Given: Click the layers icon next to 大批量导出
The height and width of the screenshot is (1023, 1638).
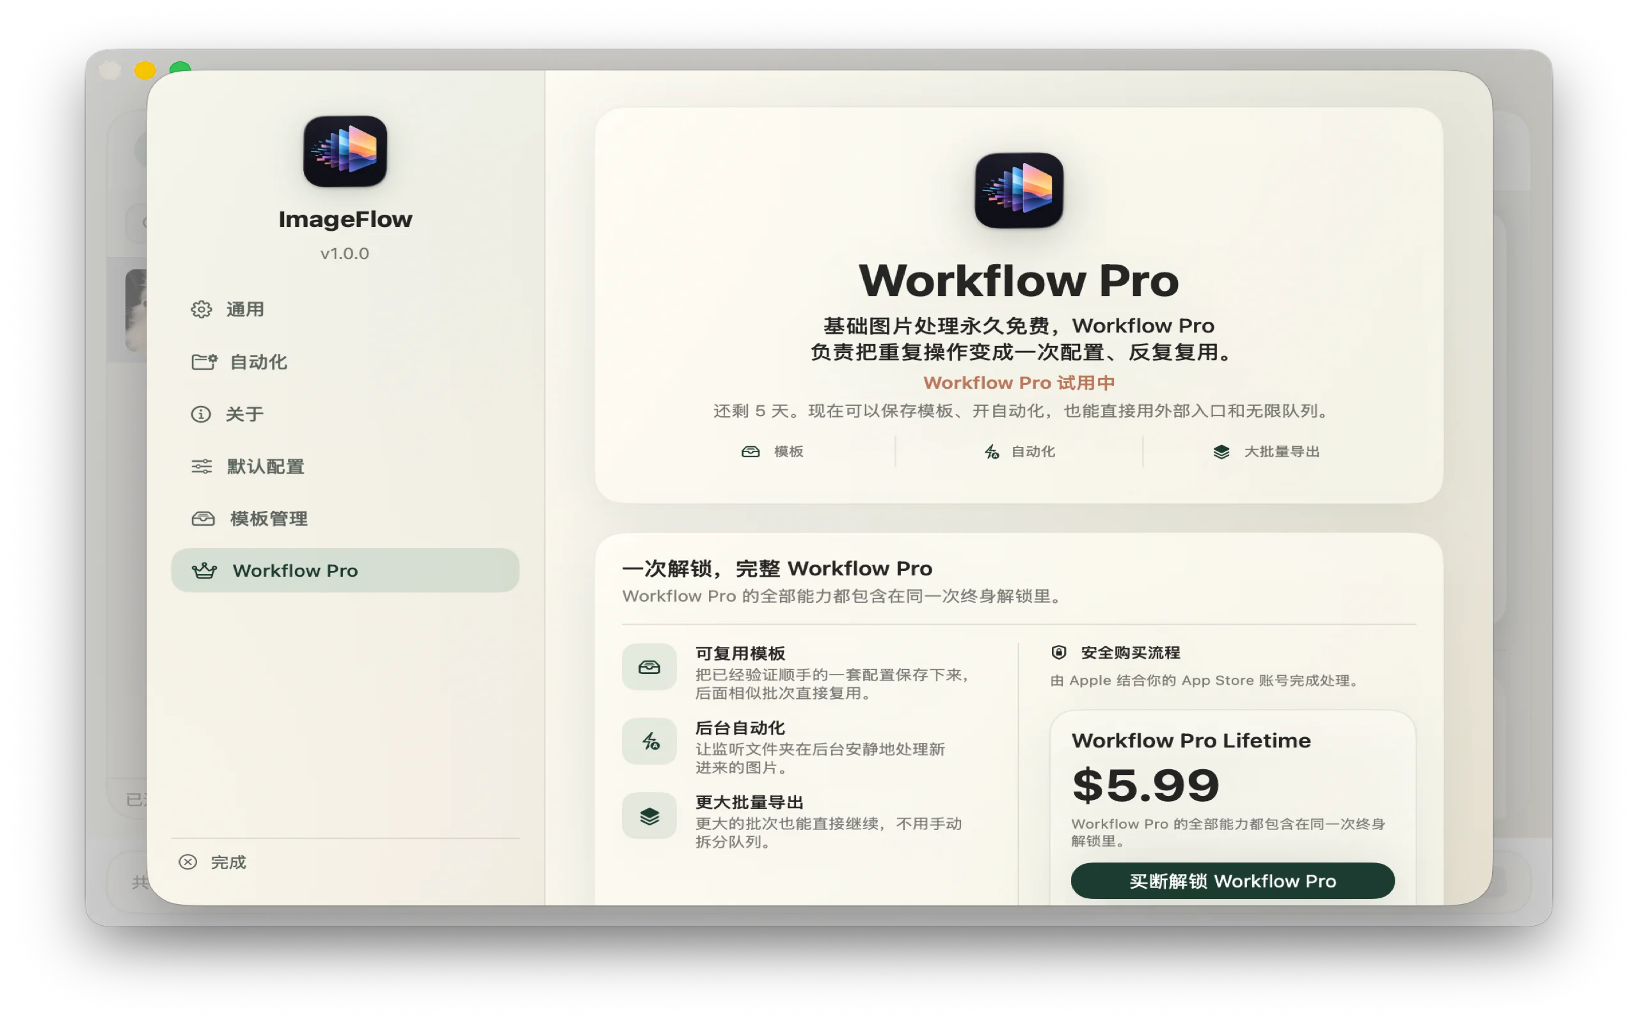Looking at the screenshot, I should (1221, 451).
